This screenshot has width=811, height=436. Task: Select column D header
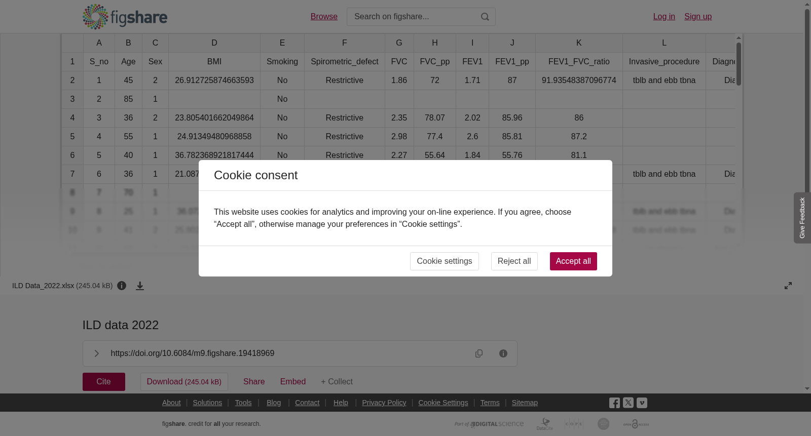point(214,43)
